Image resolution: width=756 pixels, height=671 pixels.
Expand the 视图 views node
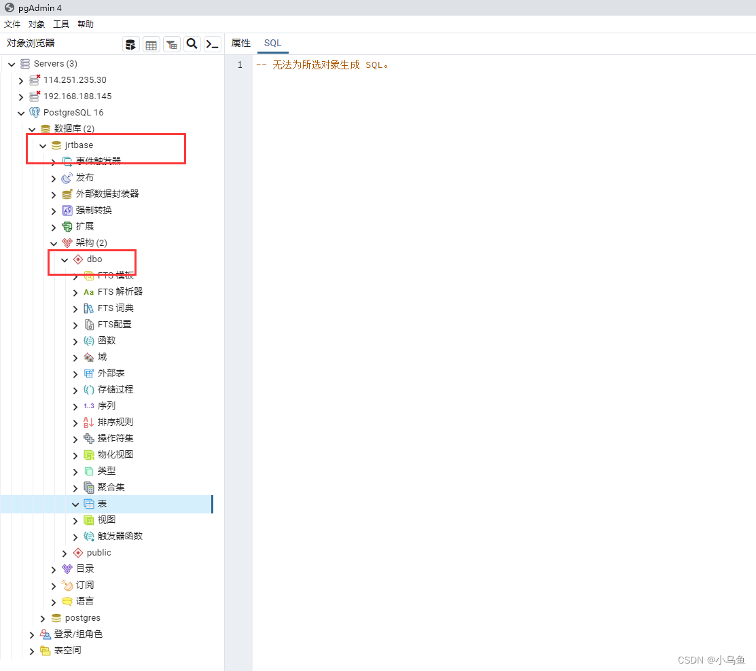(x=75, y=521)
